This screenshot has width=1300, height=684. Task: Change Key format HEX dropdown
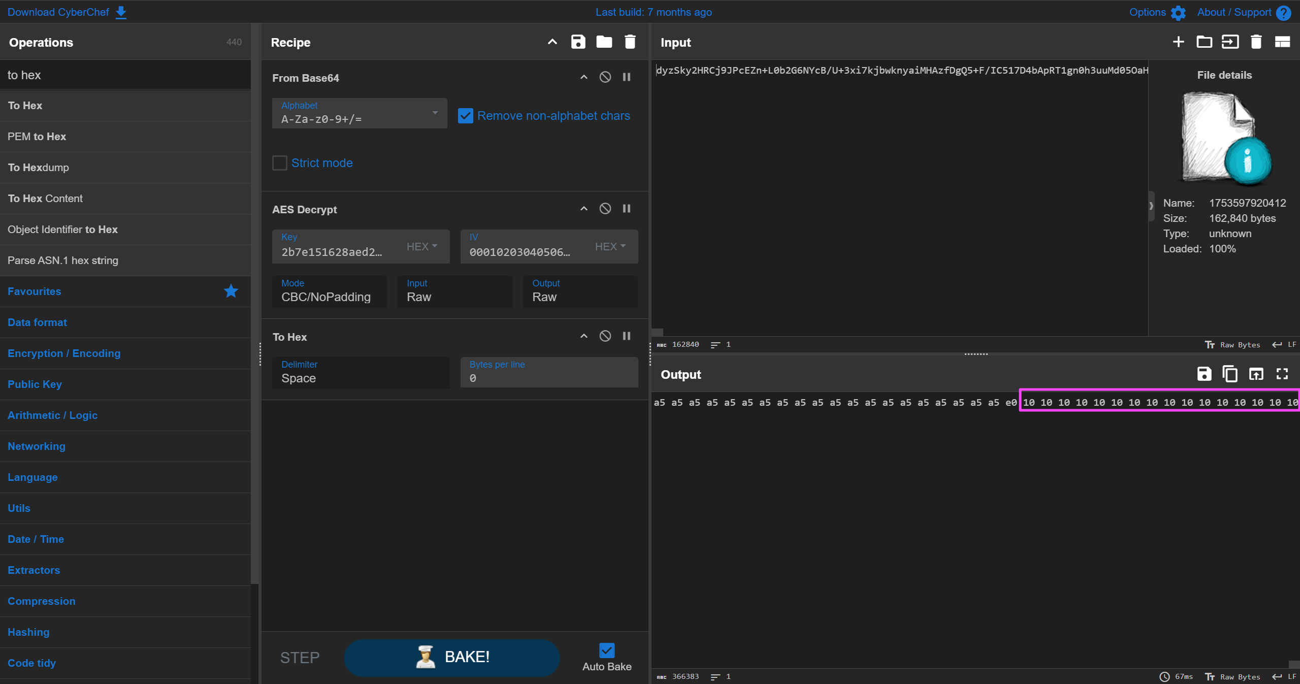click(422, 246)
